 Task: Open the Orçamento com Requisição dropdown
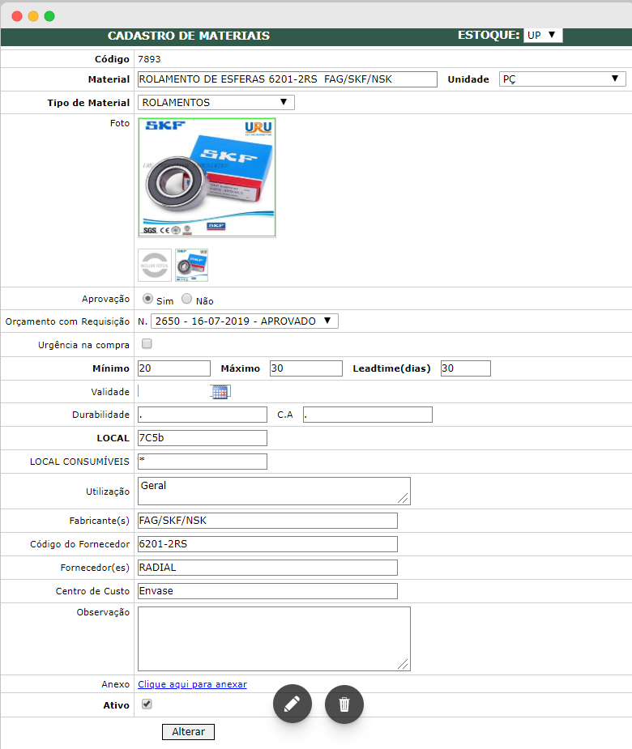click(x=244, y=321)
